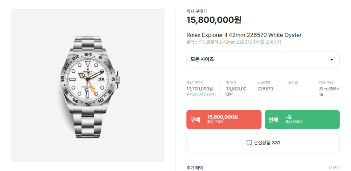
Task: Open the 더보기 link
Action: 334,168
